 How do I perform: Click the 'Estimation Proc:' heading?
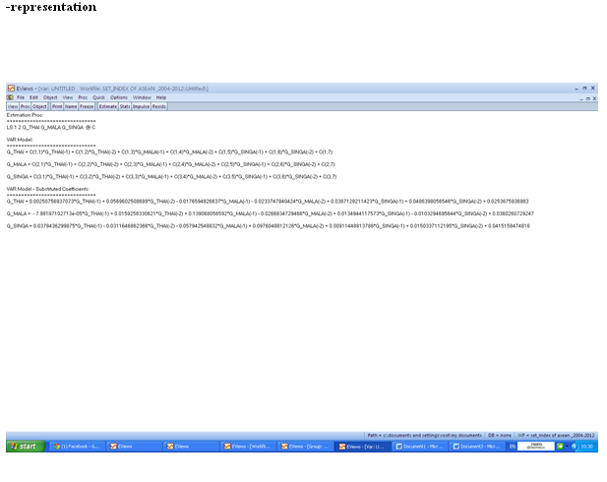(x=25, y=115)
